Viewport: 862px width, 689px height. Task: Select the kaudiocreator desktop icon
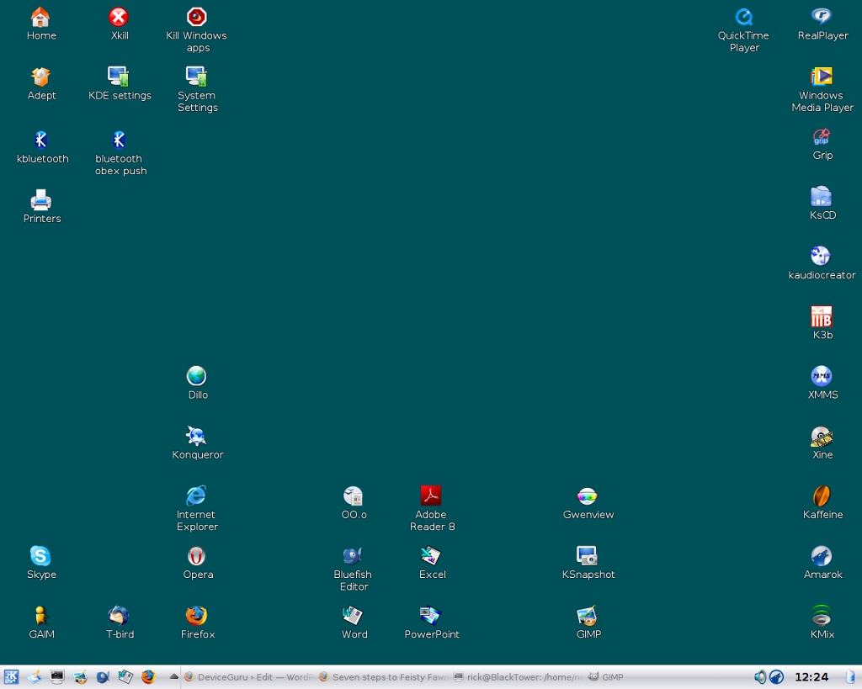pyautogui.click(x=822, y=257)
